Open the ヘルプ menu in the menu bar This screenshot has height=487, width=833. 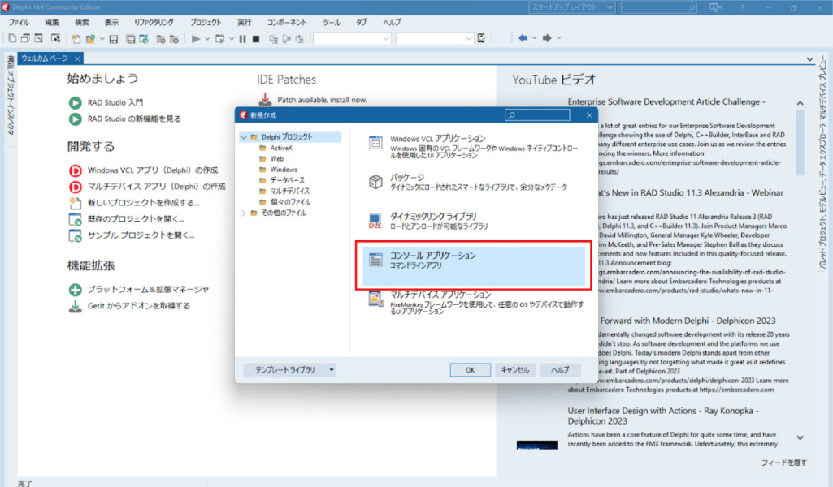click(x=392, y=22)
